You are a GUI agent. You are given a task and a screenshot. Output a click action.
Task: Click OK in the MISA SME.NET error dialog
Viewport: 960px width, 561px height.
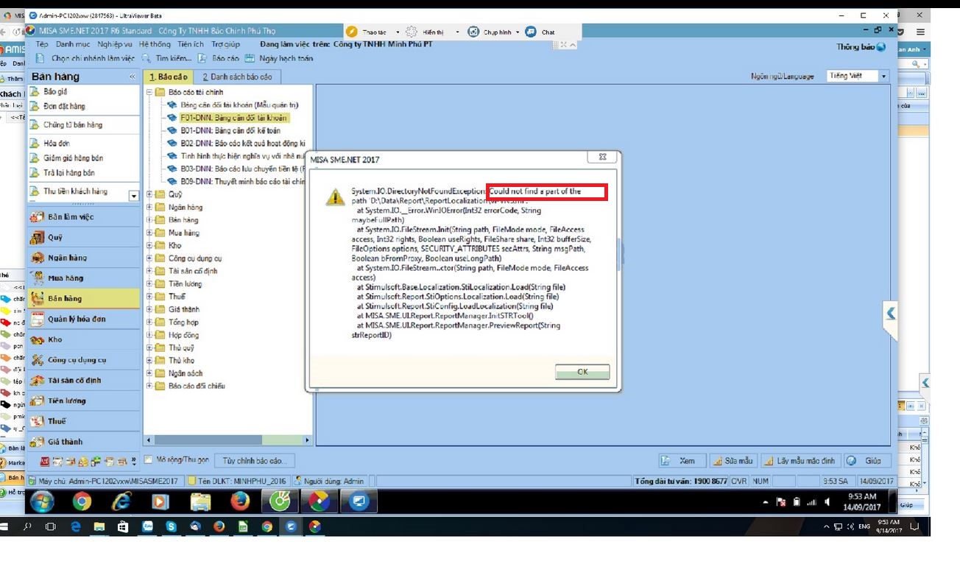pyautogui.click(x=582, y=372)
